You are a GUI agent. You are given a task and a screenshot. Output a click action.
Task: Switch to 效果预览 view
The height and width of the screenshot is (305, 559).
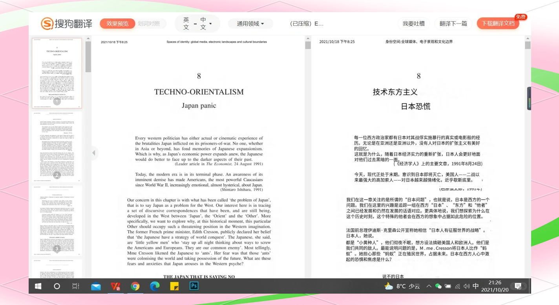click(x=117, y=23)
